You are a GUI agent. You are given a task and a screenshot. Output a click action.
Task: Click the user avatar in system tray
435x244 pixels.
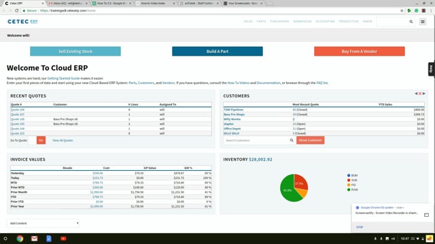[x=430, y=239]
